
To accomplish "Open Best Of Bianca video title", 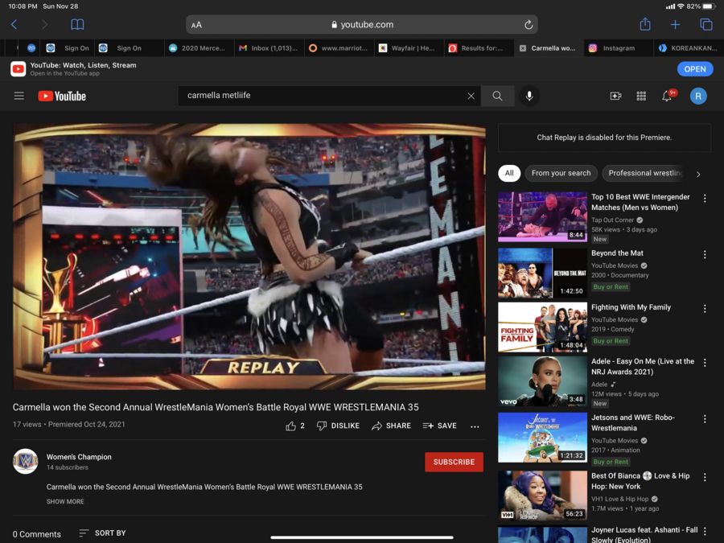I will tap(640, 481).
